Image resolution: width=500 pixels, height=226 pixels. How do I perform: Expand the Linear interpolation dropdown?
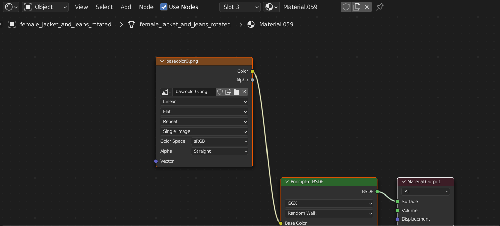pyautogui.click(x=204, y=102)
